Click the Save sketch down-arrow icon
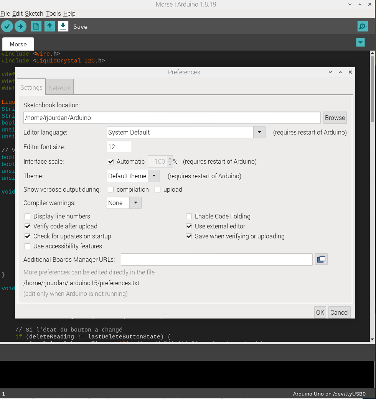Viewport: 376px width, 399px height. point(63,26)
